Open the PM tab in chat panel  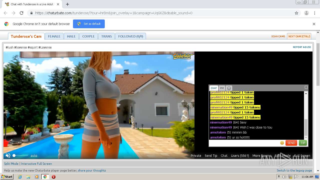pos(222,88)
